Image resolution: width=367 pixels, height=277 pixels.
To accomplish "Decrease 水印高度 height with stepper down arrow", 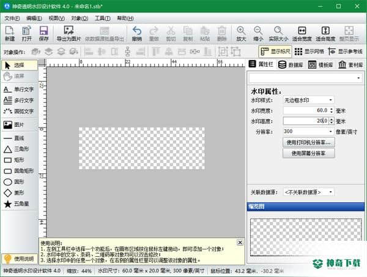I will (332, 123).
